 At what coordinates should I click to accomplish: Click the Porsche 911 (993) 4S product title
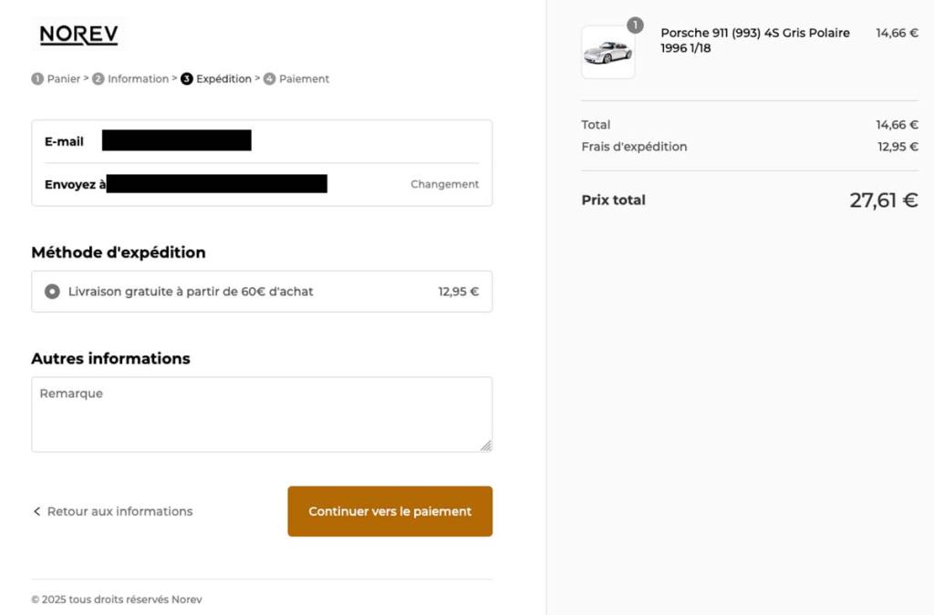754,40
